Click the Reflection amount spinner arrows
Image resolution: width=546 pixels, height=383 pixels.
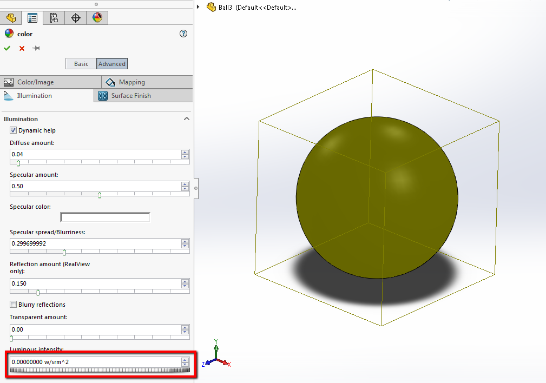185,283
